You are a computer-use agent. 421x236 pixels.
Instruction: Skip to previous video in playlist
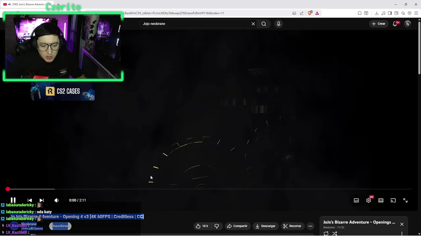tap(30, 200)
